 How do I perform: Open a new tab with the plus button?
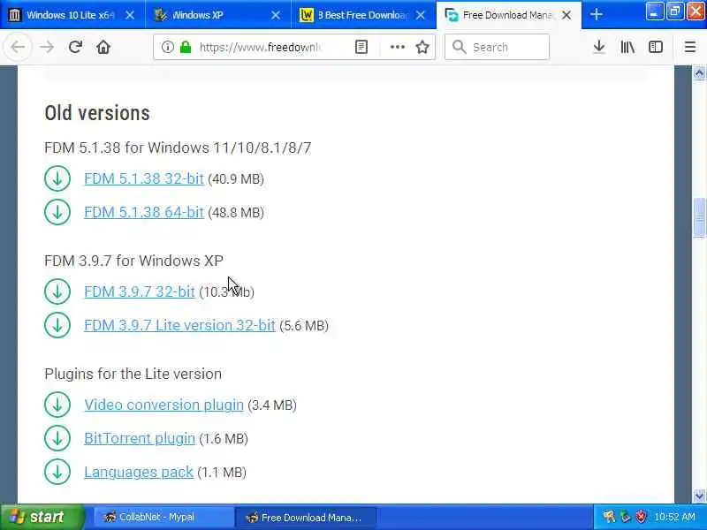[596, 15]
